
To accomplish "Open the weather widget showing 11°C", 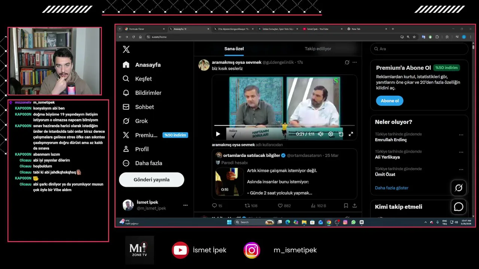I will tap(129, 222).
